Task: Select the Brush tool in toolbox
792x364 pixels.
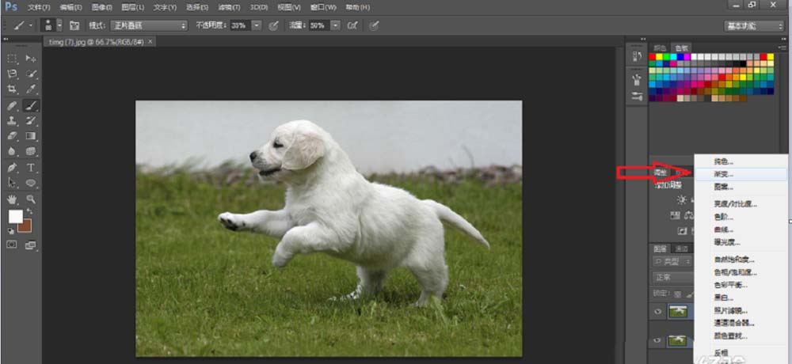Action: (x=32, y=105)
